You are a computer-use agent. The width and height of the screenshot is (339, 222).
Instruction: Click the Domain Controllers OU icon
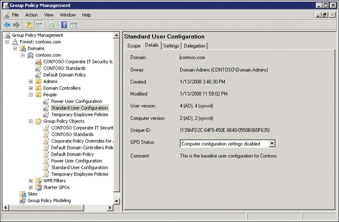(x=38, y=88)
